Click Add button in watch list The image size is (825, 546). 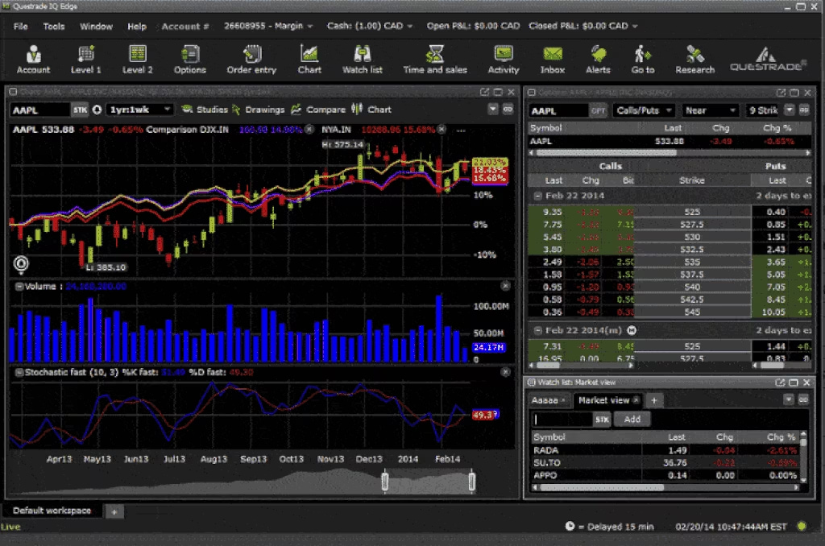[632, 419]
